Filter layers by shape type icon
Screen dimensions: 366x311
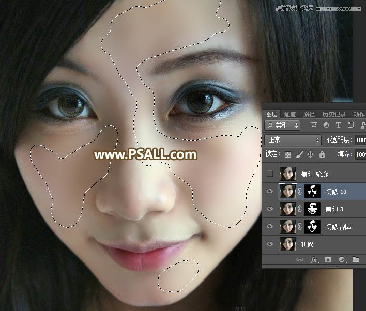click(351, 126)
